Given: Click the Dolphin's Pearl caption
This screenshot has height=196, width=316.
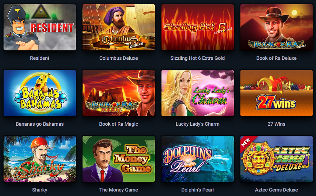Looking at the screenshot, I should tap(197, 190).
